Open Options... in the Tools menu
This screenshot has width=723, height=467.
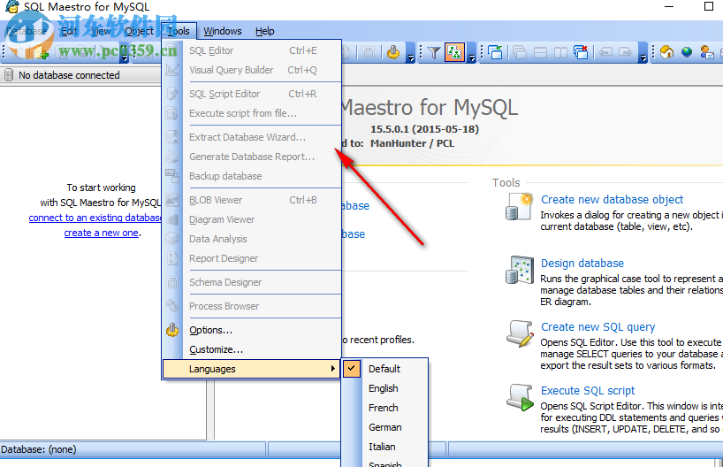pos(252,330)
